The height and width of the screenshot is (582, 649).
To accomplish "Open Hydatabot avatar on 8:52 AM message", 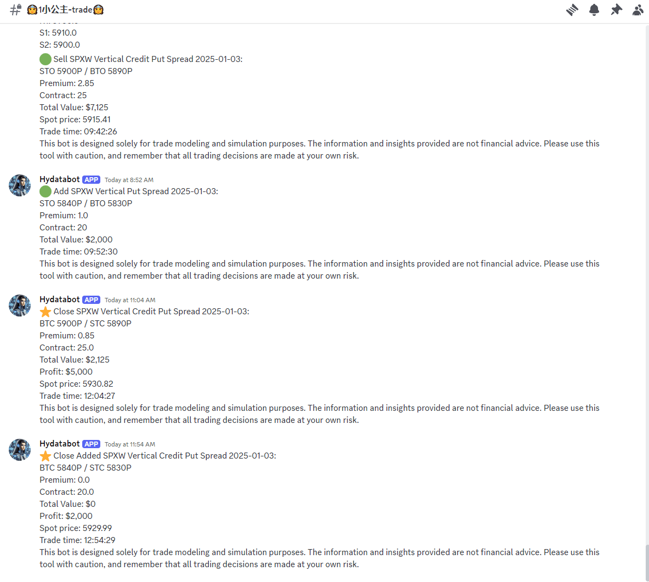I will click(x=20, y=185).
